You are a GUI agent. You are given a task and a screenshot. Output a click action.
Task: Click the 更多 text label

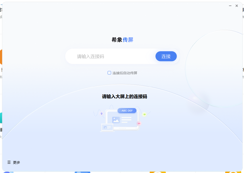[x=17, y=162]
